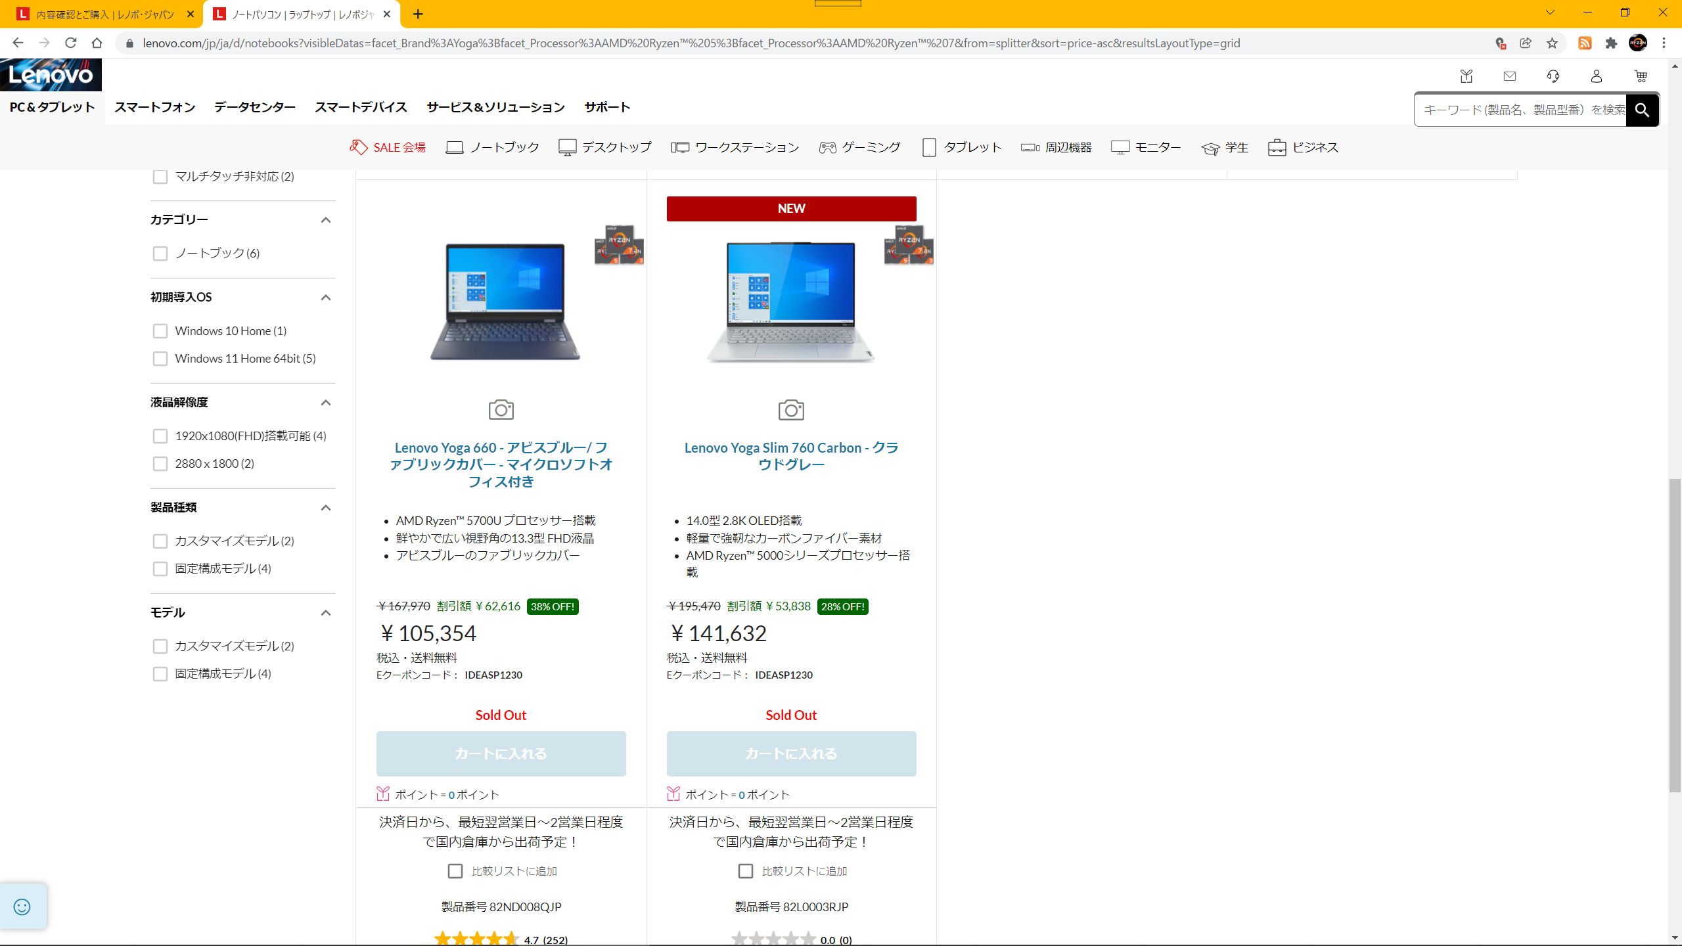Viewport: 1682px width, 946px height.
Task: Collapse the カテゴリー filter section
Action: coord(325,220)
